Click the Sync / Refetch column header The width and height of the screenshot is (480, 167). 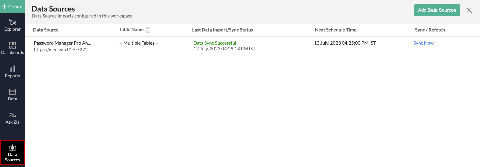pos(430,30)
